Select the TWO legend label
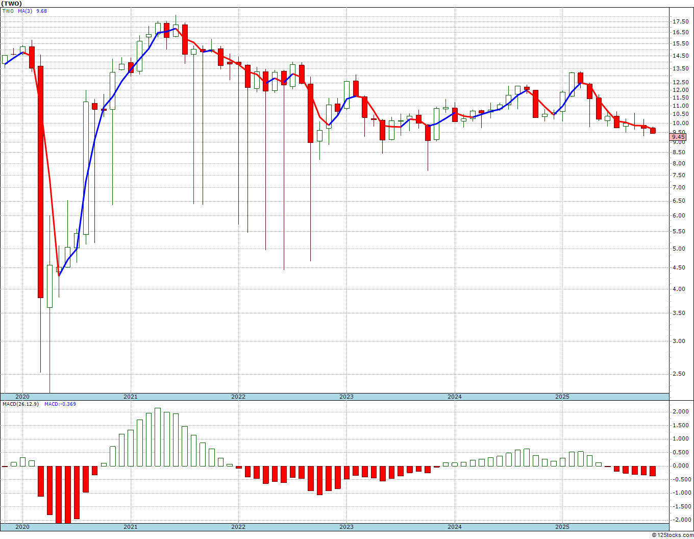 click(x=8, y=11)
